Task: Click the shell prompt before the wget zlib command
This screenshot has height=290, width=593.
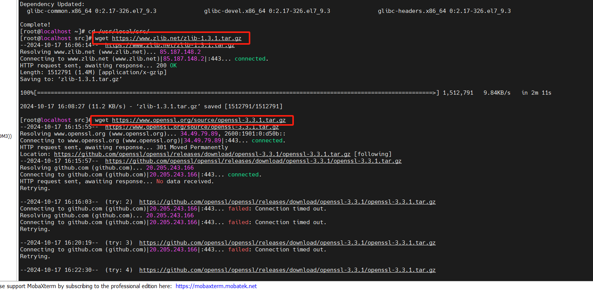Action: pos(56,38)
